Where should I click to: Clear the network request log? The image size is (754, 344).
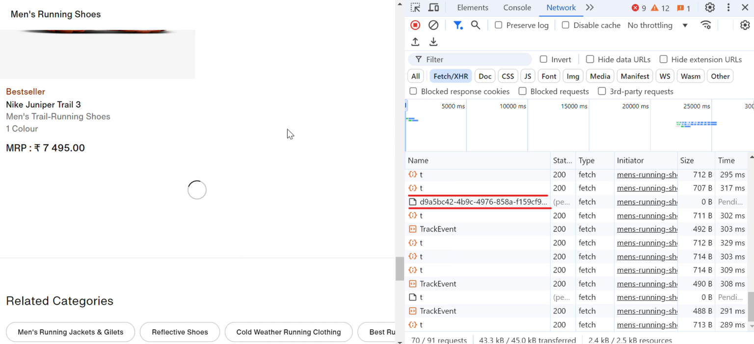pyautogui.click(x=433, y=25)
